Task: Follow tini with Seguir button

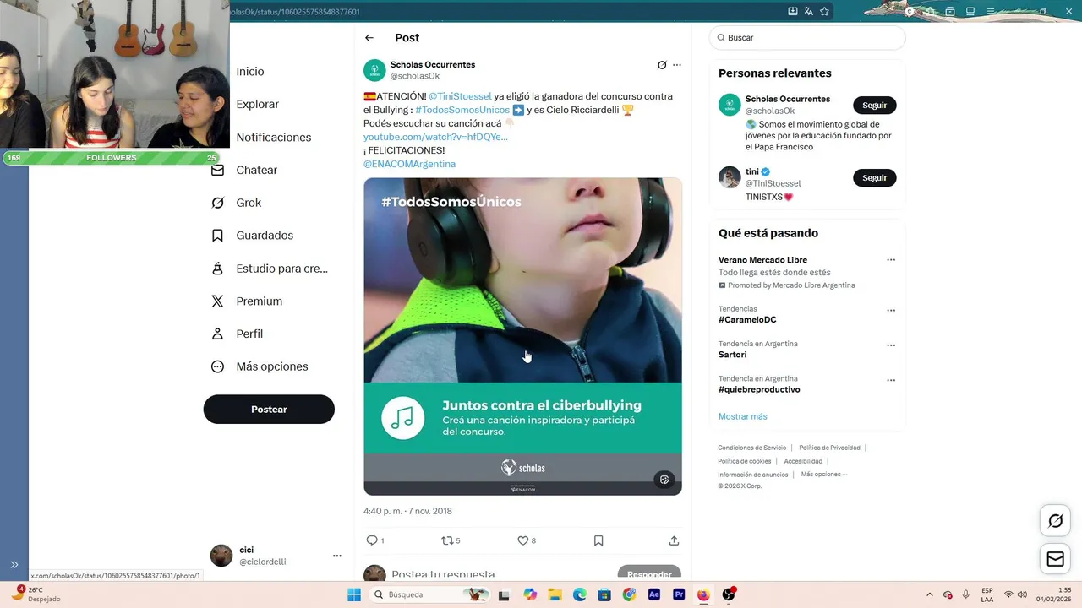Action: click(x=874, y=178)
